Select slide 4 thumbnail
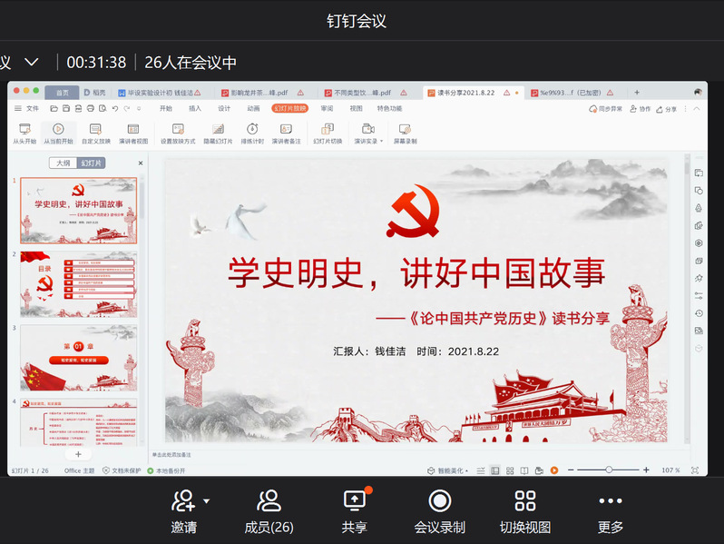 point(79,423)
